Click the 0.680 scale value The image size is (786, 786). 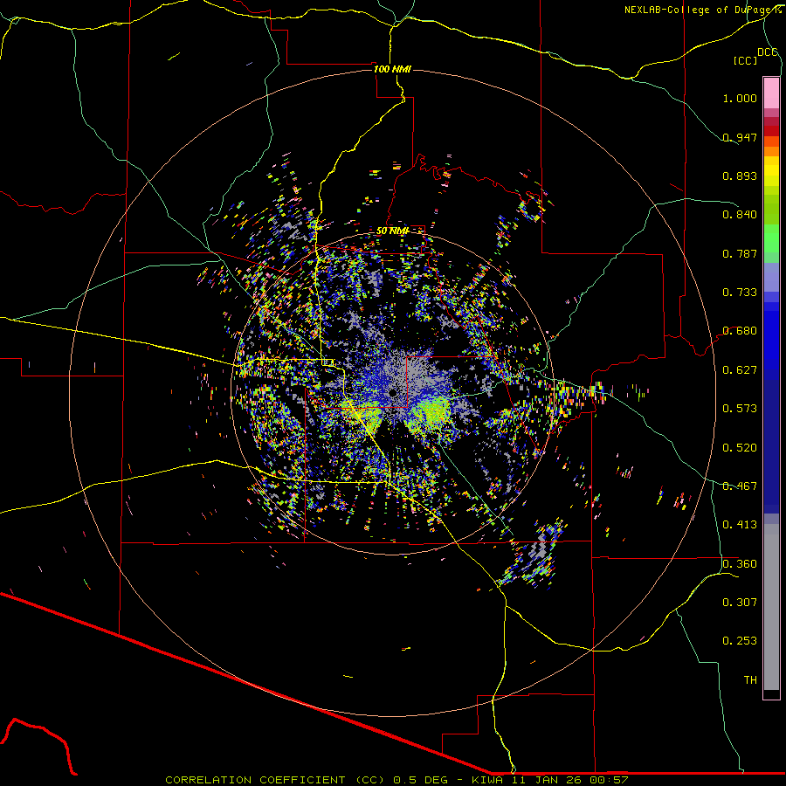740,331
